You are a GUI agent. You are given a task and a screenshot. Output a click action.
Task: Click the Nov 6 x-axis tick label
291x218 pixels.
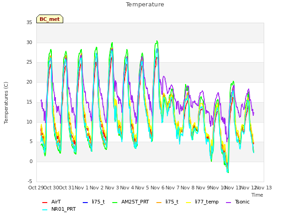157,188
